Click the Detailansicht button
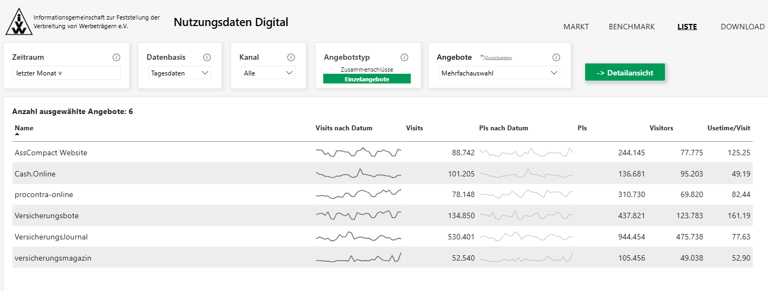 pyautogui.click(x=625, y=72)
